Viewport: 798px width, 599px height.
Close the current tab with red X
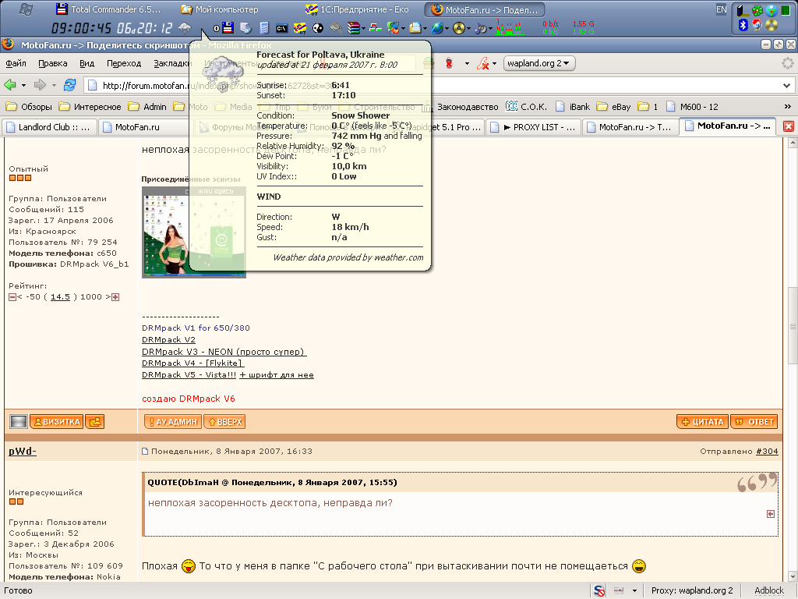[x=789, y=127]
